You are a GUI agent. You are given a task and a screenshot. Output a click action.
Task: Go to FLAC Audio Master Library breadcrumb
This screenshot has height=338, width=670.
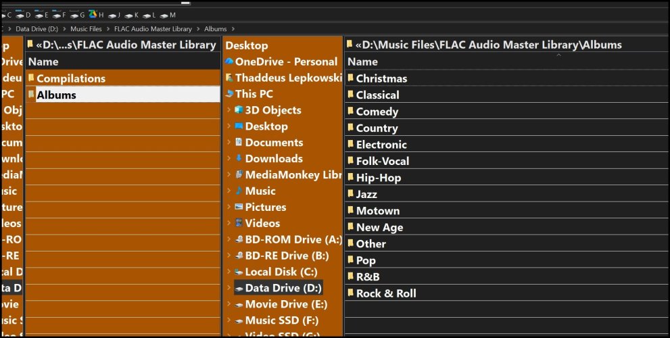(x=153, y=29)
